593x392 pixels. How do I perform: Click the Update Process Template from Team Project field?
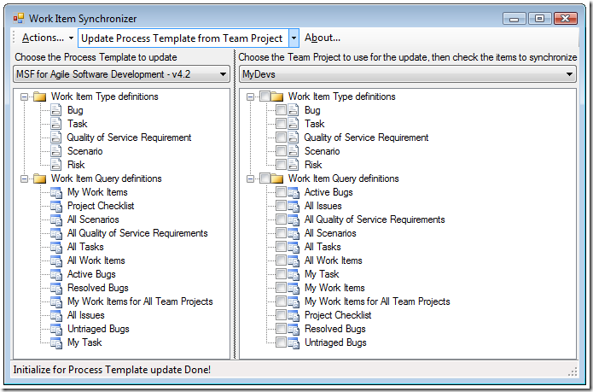(183, 38)
